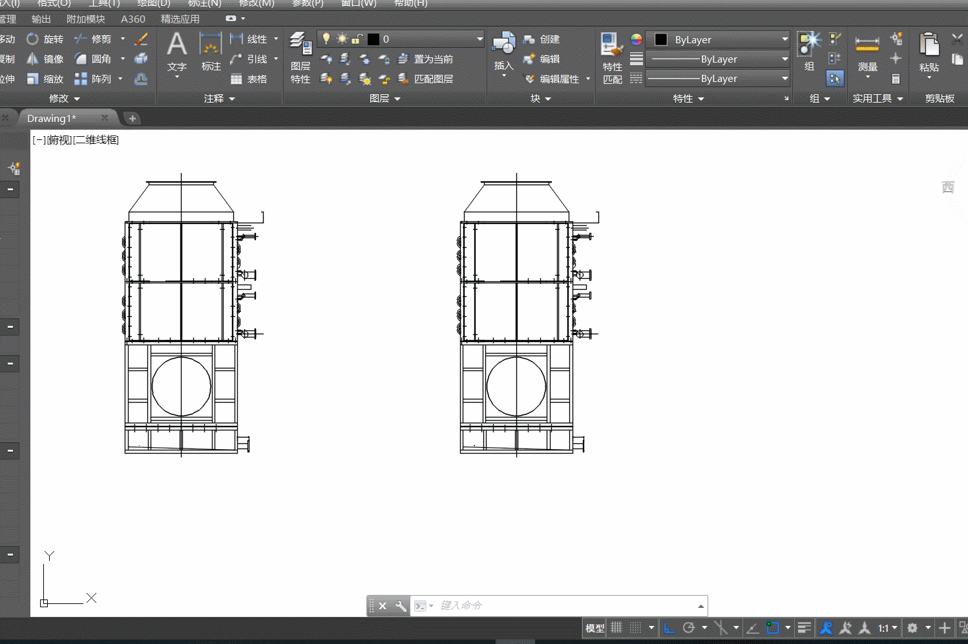Open the Featured Apps (精选应用) tab

[x=180, y=19]
